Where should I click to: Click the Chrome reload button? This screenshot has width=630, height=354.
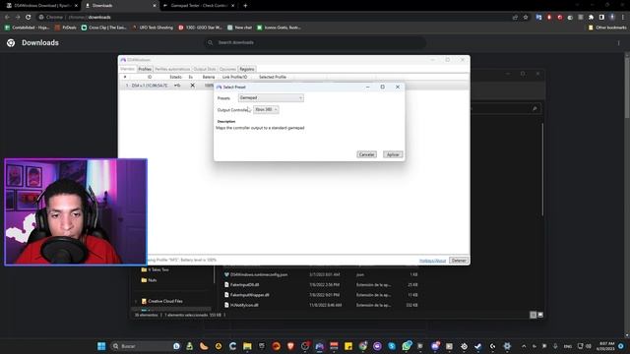coord(29,18)
